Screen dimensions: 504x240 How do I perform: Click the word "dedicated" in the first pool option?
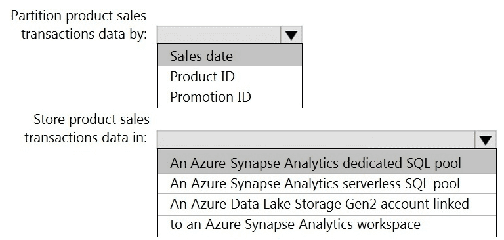point(370,163)
